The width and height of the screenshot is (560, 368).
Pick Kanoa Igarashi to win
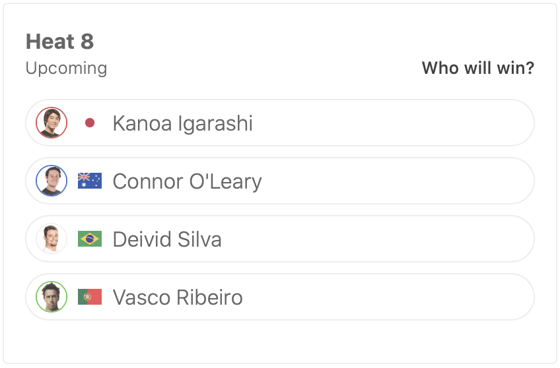click(396, 123)
